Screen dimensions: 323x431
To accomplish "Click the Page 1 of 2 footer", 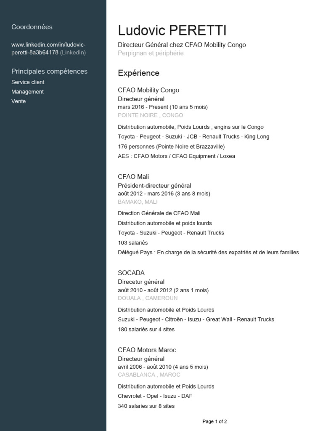I will click(x=215, y=421).
